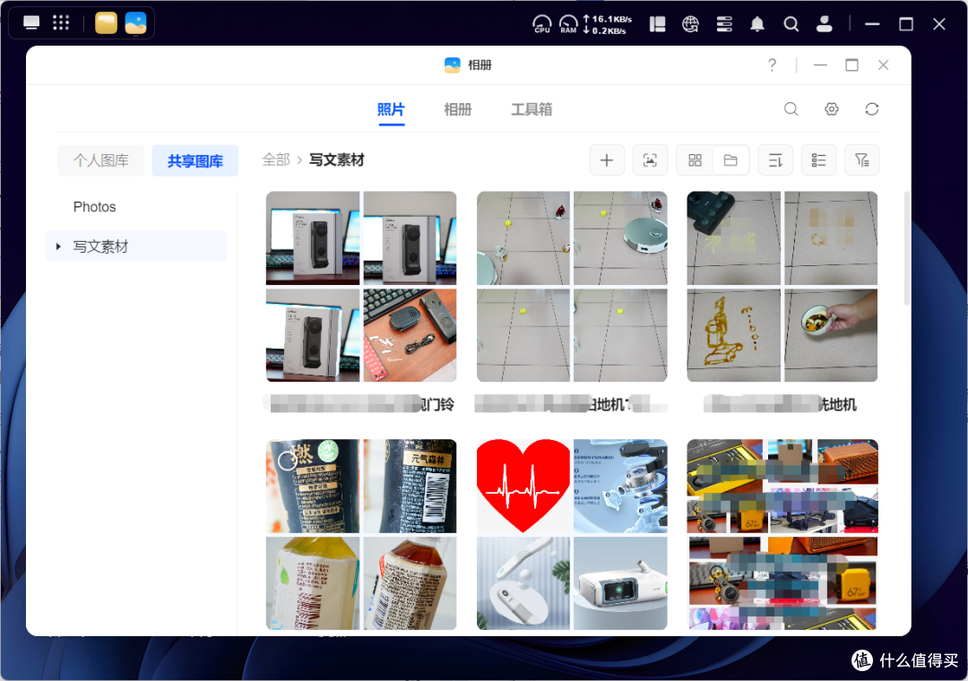The height and width of the screenshot is (681, 968).
Task: Switch to folder view
Action: coord(731,160)
